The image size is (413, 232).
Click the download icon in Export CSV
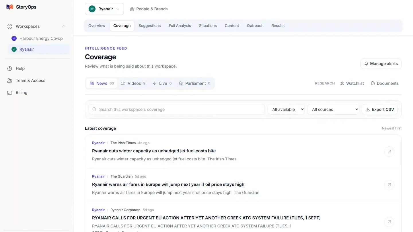pos(368,109)
